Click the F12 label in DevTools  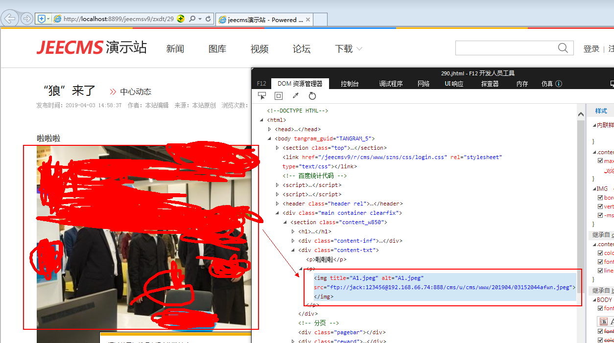pos(261,84)
